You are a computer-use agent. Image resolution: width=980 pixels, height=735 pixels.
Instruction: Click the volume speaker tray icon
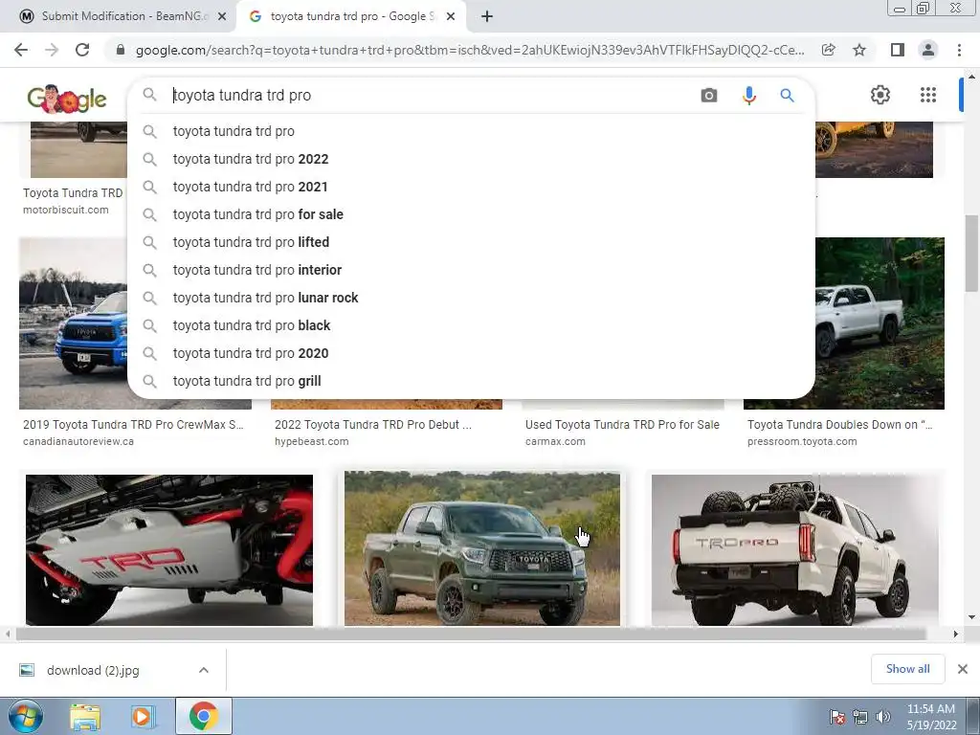coord(883,717)
